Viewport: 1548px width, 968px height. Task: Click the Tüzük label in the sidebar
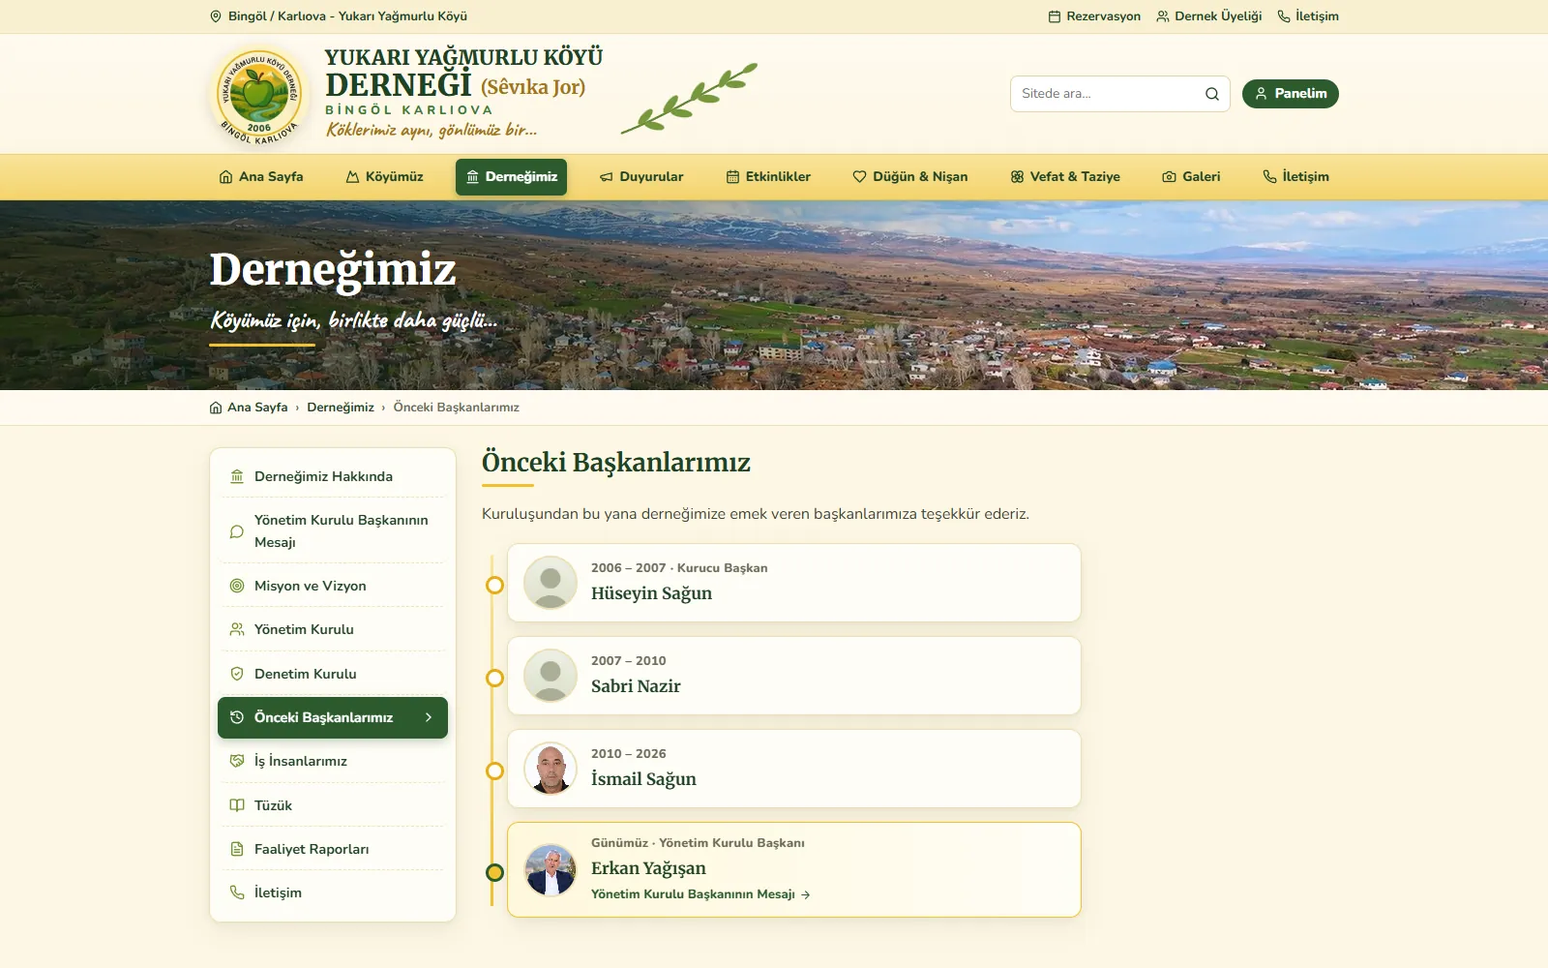click(273, 805)
